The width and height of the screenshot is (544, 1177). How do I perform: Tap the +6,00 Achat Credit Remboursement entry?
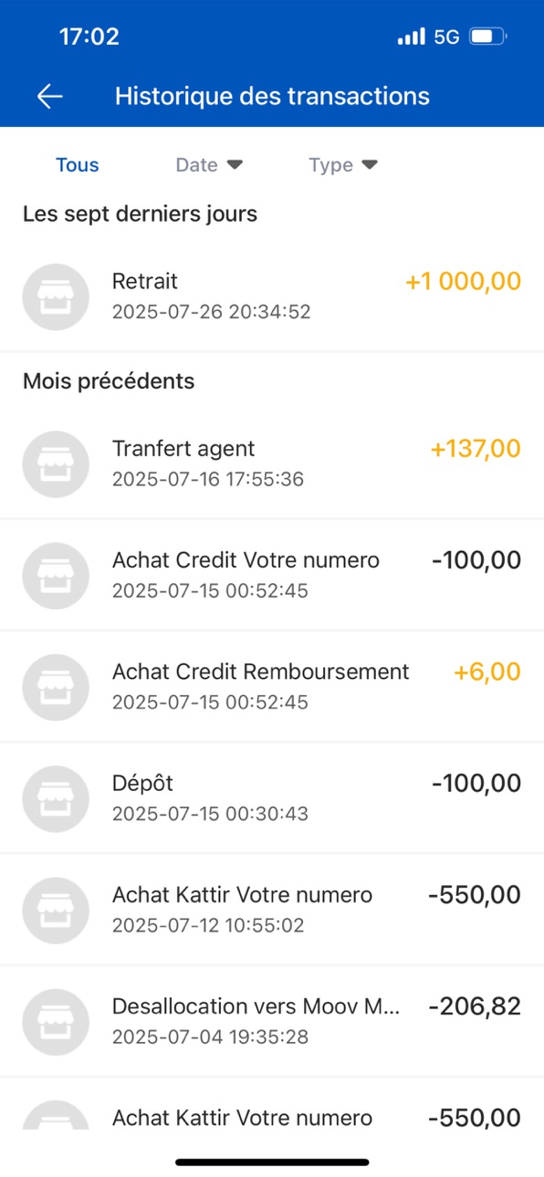pyautogui.click(x=272, y=687)
